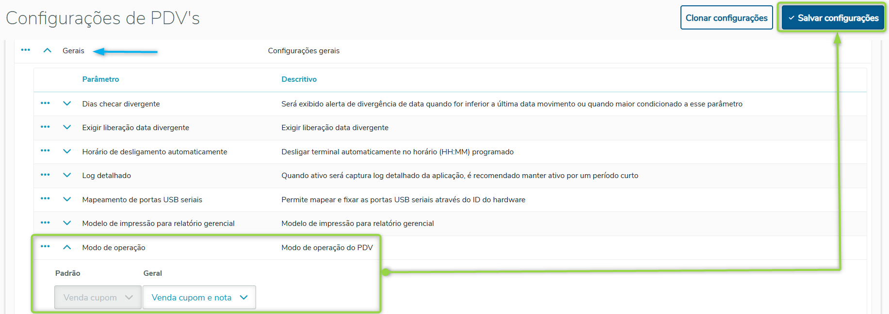Click the 'Padrão' field label
Image resolution: width=889 pixels, height=314 pixels.
click(68, 273)
